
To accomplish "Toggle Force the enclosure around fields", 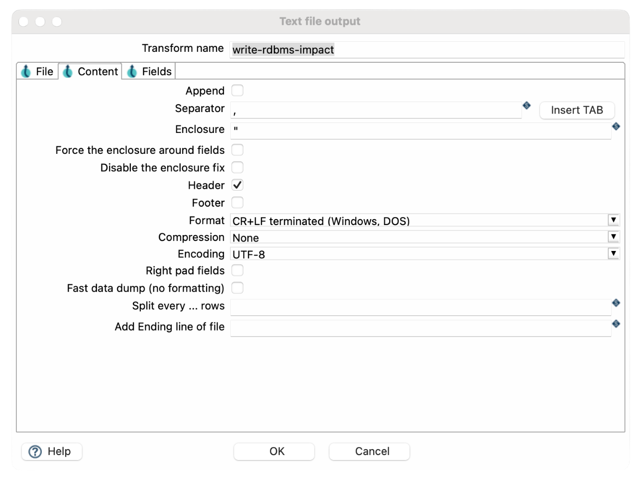I will 237,150.
